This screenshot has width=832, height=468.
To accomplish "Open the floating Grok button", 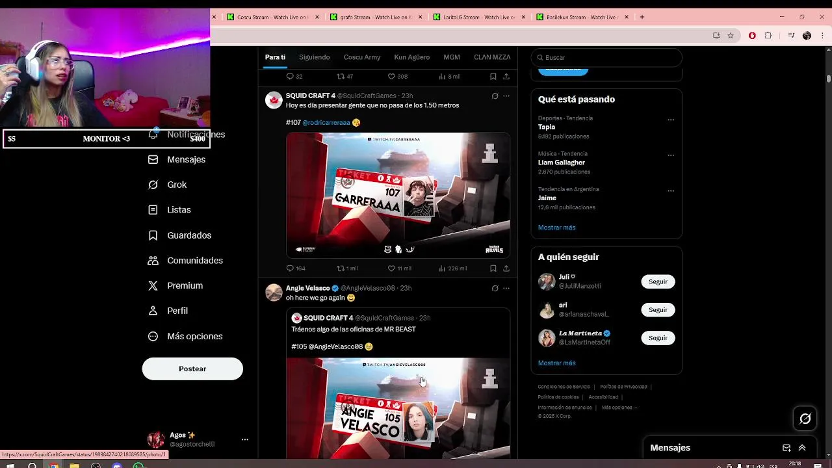I will (805, 419).
